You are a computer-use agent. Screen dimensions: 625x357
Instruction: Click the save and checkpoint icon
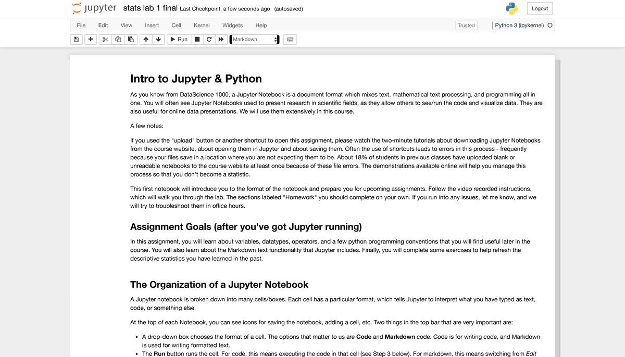click(77, 40)
